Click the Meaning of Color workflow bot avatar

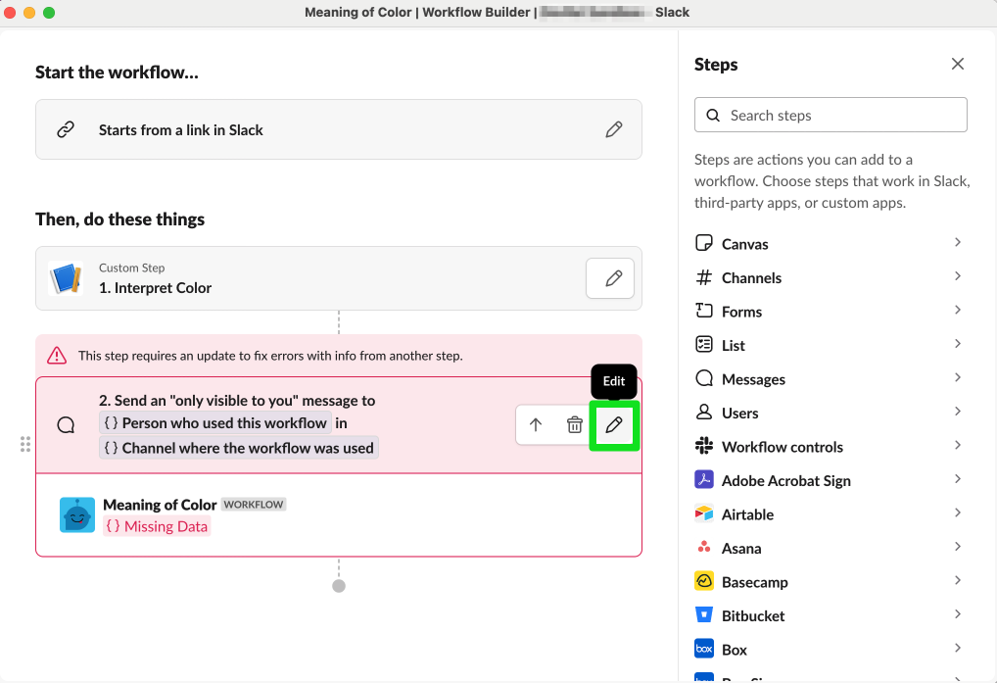point(77,515)
